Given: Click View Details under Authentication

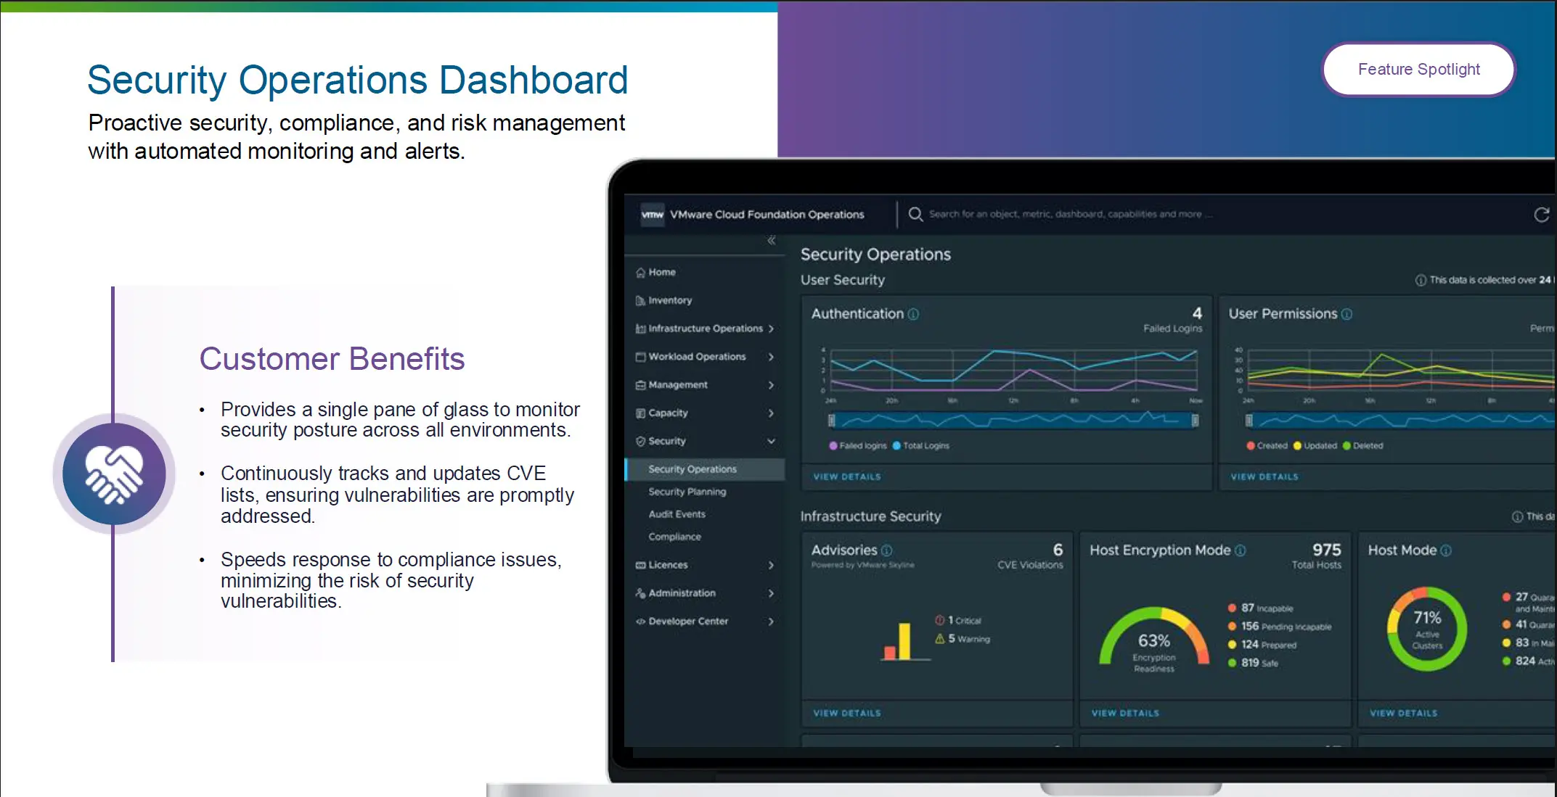Looking at the screenshot, I should pyautogui.click(x=847, y=476).
